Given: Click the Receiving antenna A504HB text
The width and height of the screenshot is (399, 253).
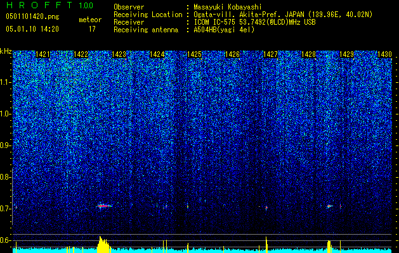Looking at the screenshot, I should click(184, 30).
